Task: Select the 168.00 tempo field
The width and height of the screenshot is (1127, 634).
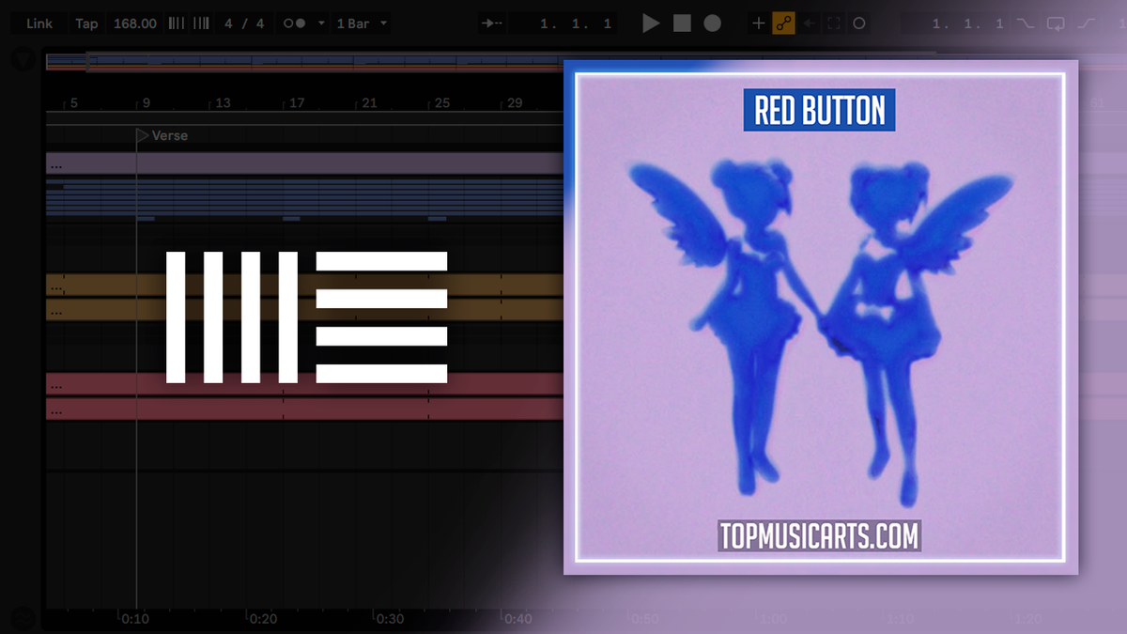Action: pyautogui.click(x=135, y=23)
